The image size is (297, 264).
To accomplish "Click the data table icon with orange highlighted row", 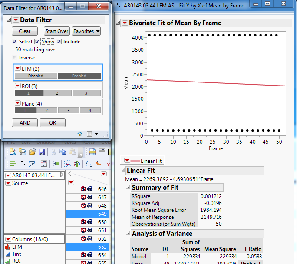I will [x=92, y=152].
